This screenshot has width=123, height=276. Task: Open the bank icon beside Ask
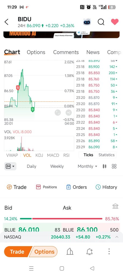pos(115,206)
